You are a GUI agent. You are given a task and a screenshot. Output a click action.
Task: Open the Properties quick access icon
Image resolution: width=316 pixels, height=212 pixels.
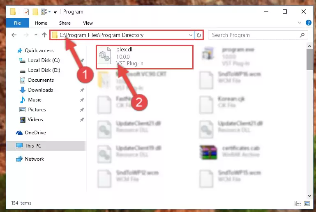coord(26,12)
